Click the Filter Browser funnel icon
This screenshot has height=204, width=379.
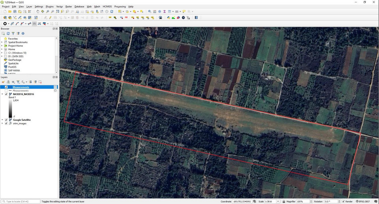[x=13, y=33]
